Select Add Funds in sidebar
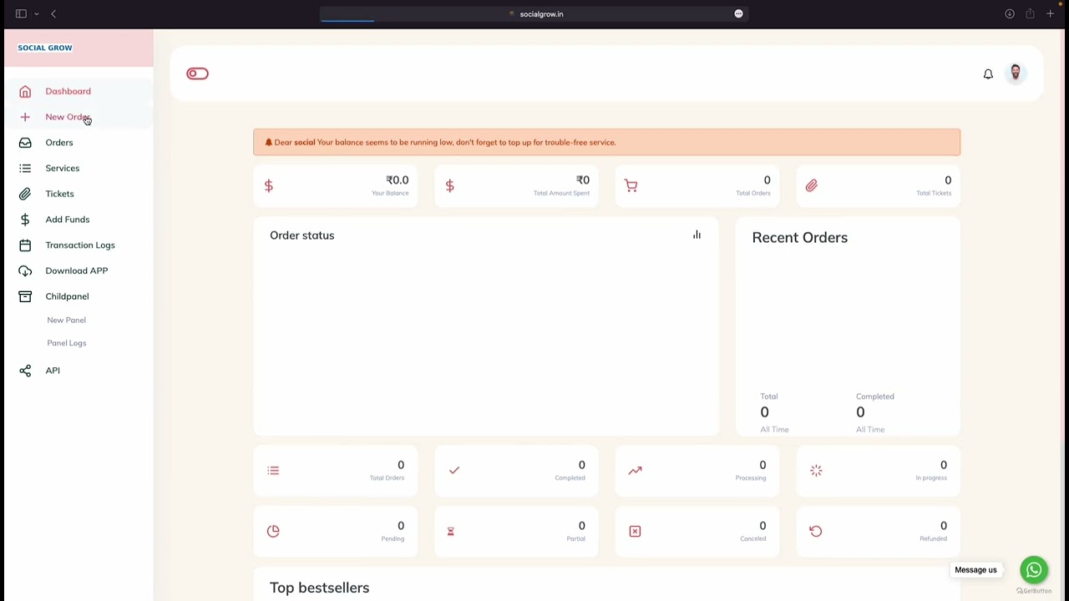This screenshot has height=601, width=1069. 68,220
